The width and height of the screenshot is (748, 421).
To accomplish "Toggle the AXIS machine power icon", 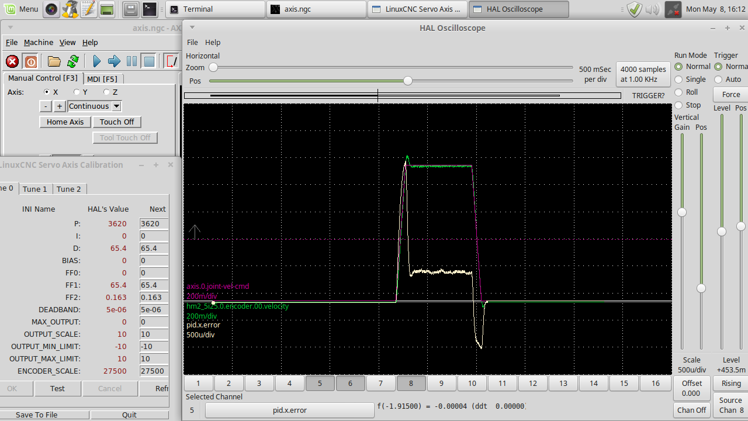I will (x=31, y=61).
